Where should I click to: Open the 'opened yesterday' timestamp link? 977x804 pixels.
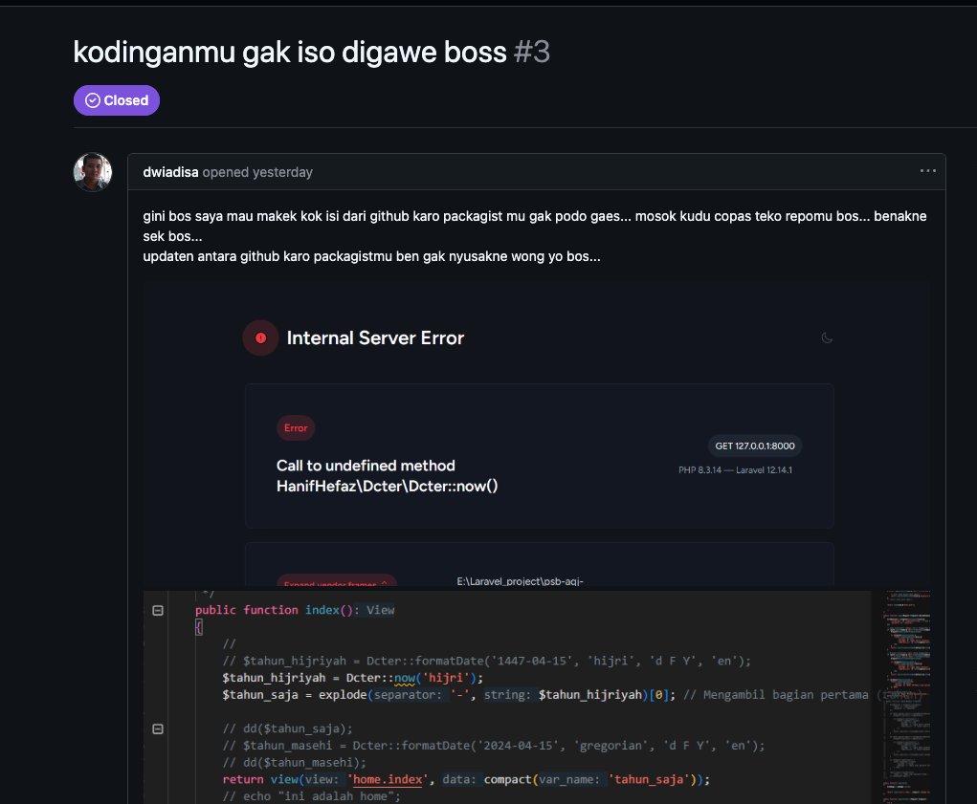(257, 172)
